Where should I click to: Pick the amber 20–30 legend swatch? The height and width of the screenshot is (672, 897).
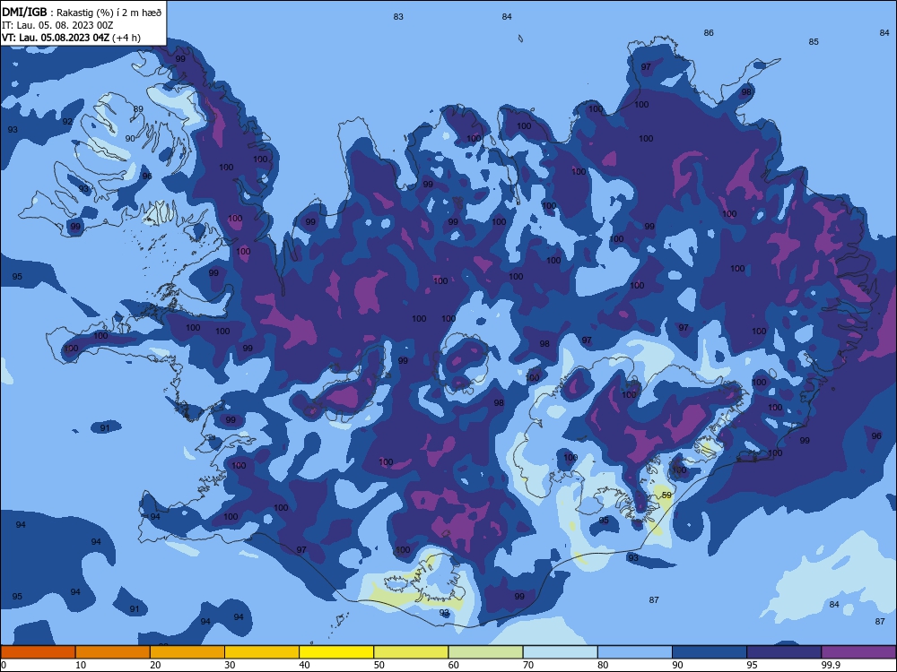(187, 652)
